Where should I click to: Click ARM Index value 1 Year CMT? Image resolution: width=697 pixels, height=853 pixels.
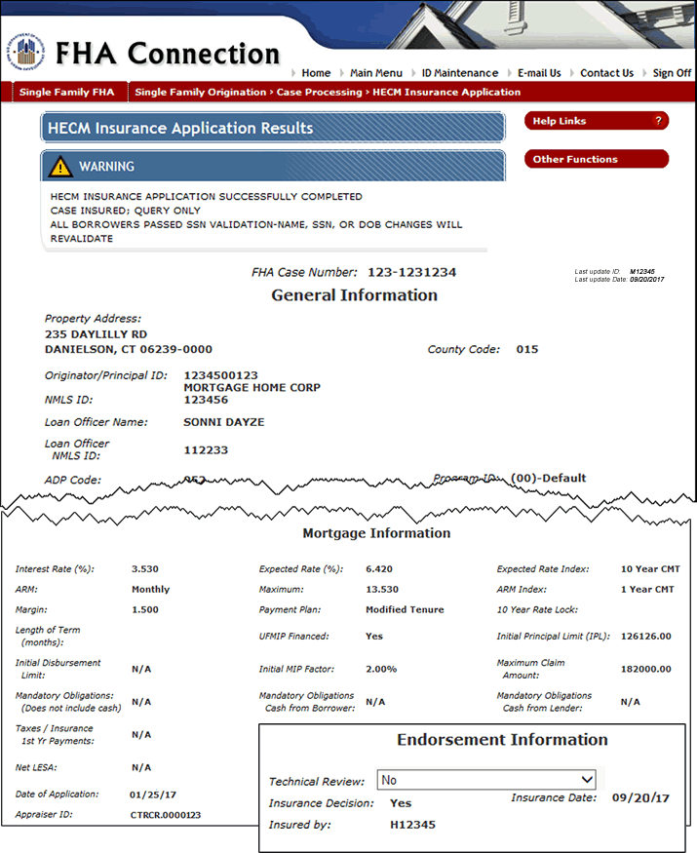tap(647, 589)
